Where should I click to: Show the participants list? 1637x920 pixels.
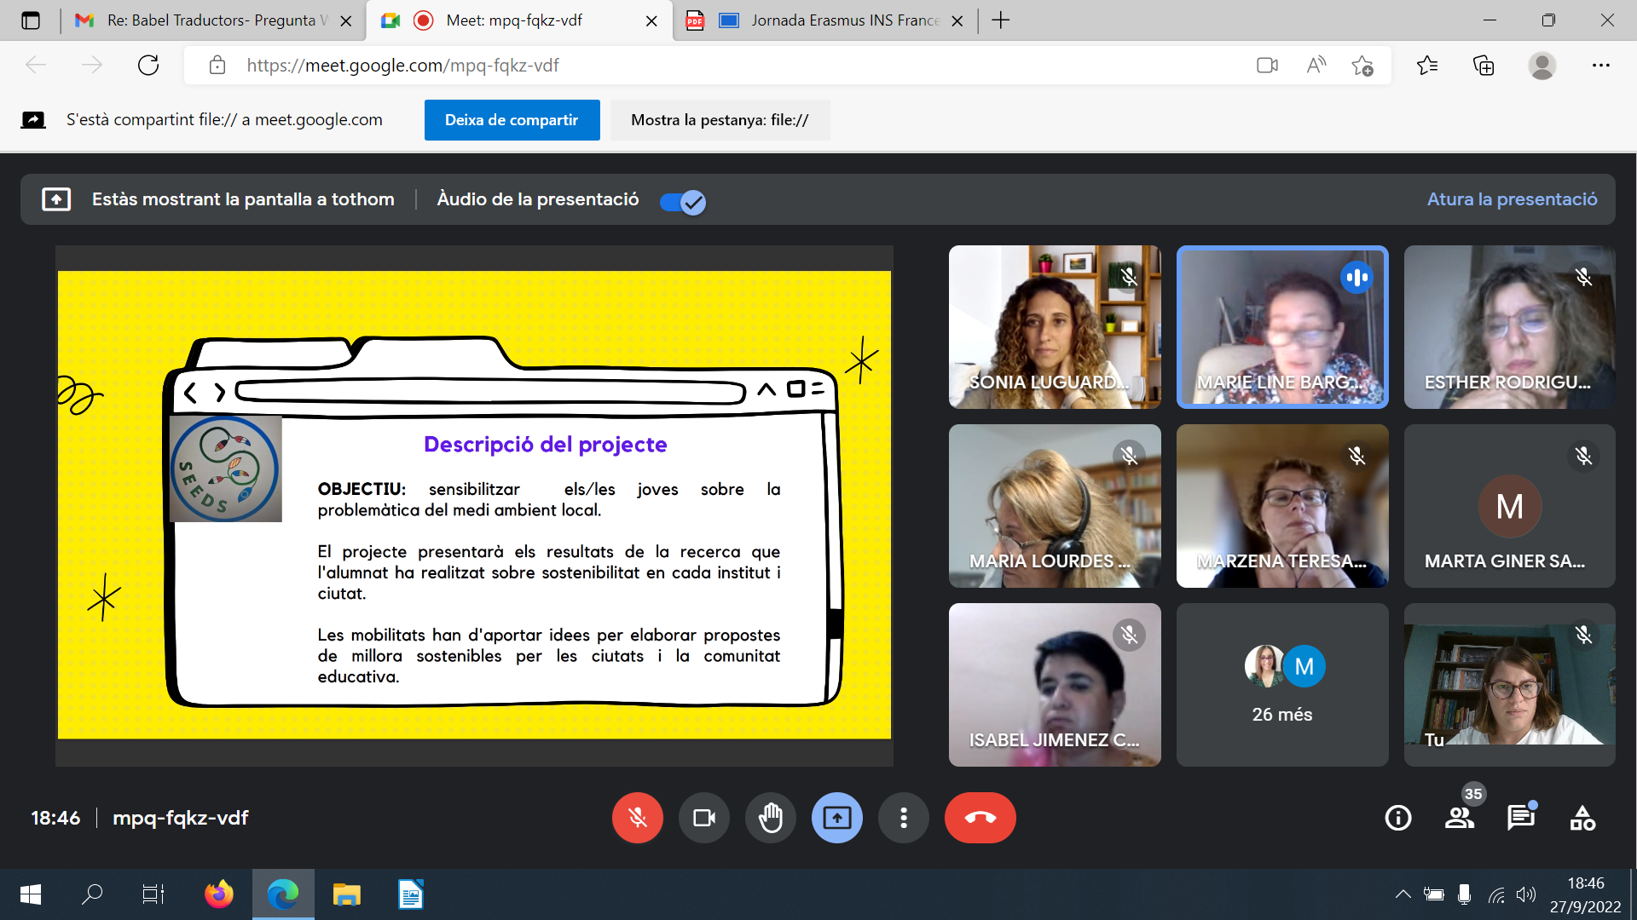1460,818
